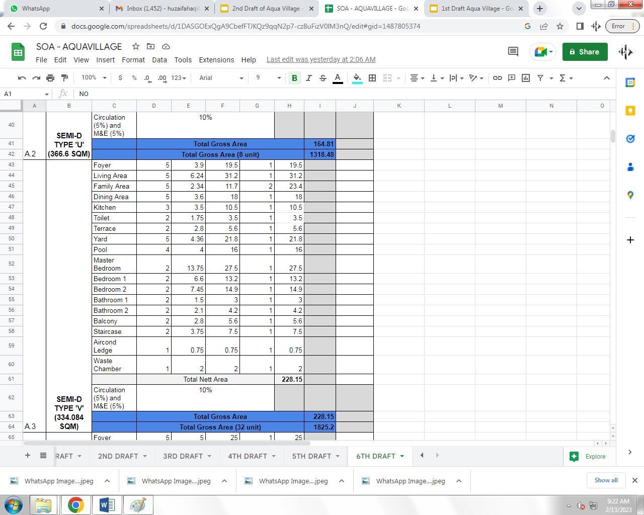Open text rotation dropdown

click(x=476, y=78)
